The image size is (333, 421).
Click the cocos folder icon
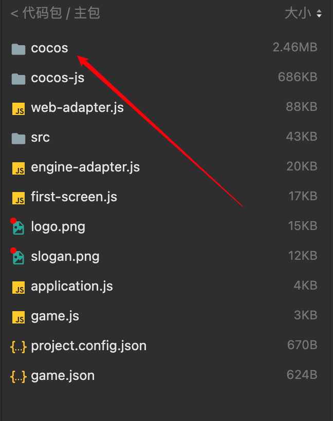[x=18, y=49]
